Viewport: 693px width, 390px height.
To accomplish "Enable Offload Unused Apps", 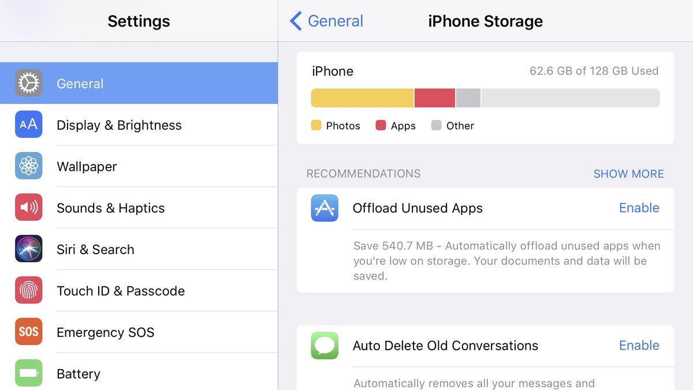I will 639,208.
